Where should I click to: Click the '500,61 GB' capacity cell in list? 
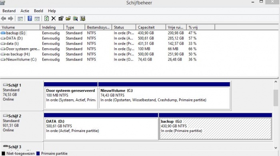point(146,38)
